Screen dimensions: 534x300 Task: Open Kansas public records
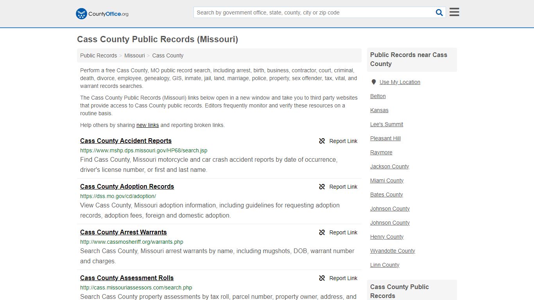pyautogui.click(x=379, y=110)
